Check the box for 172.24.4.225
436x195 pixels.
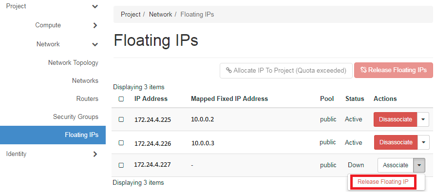[x=121, y=119]
